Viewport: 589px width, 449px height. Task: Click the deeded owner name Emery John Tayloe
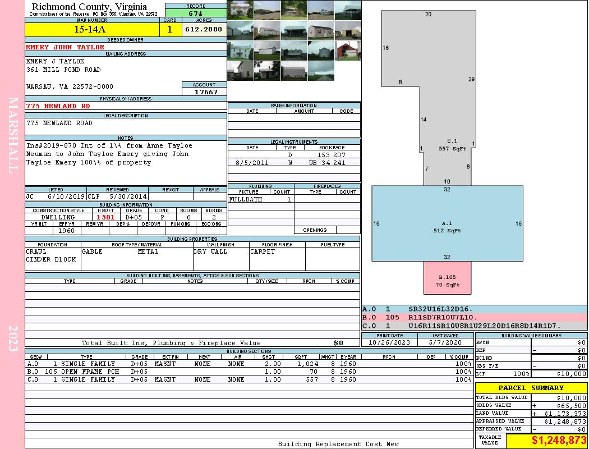click(x=65, y=47)
